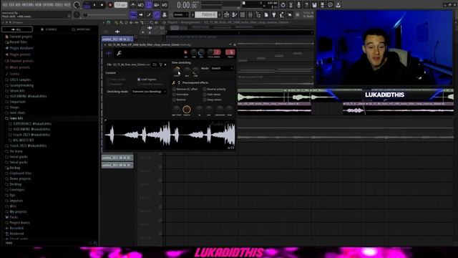Select the STARRED tab in browser
The image size is (458, 258).
[x=49, y=29]
